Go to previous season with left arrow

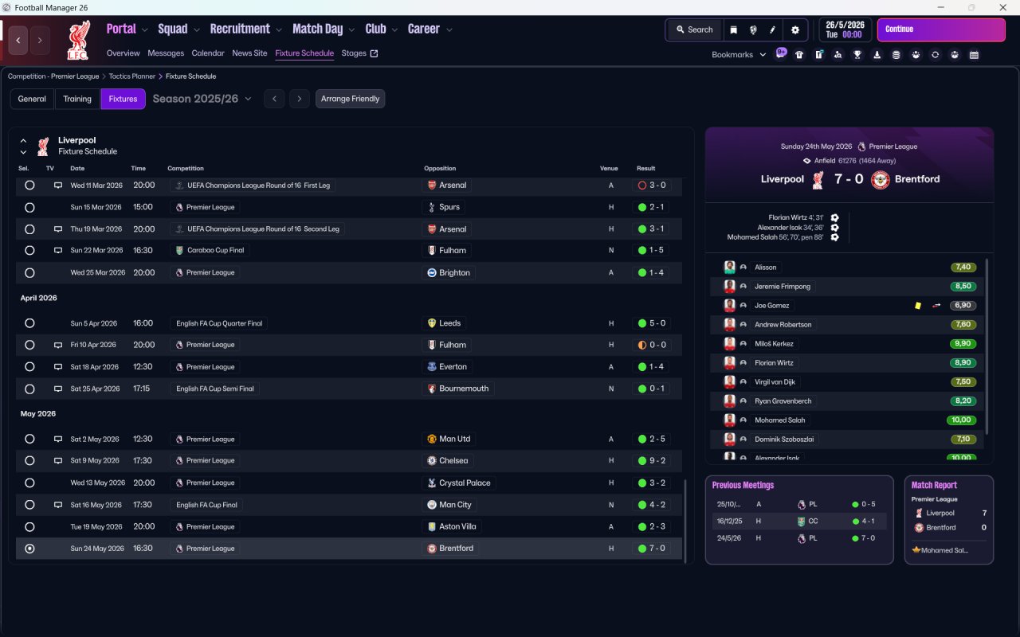274,99
